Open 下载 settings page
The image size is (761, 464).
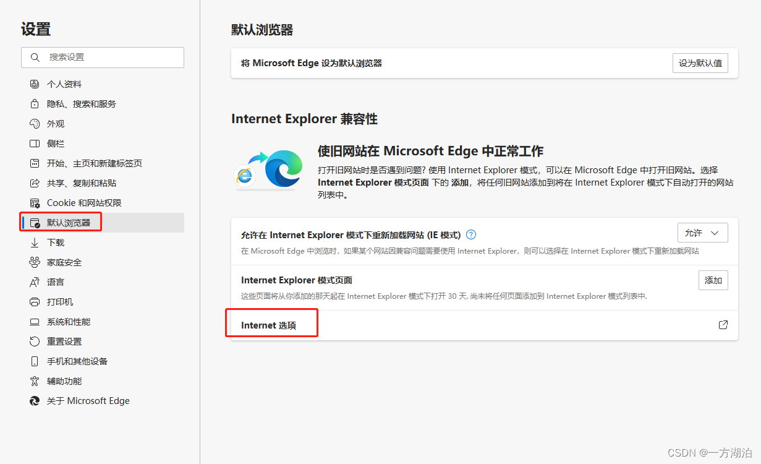pos(103,243)
